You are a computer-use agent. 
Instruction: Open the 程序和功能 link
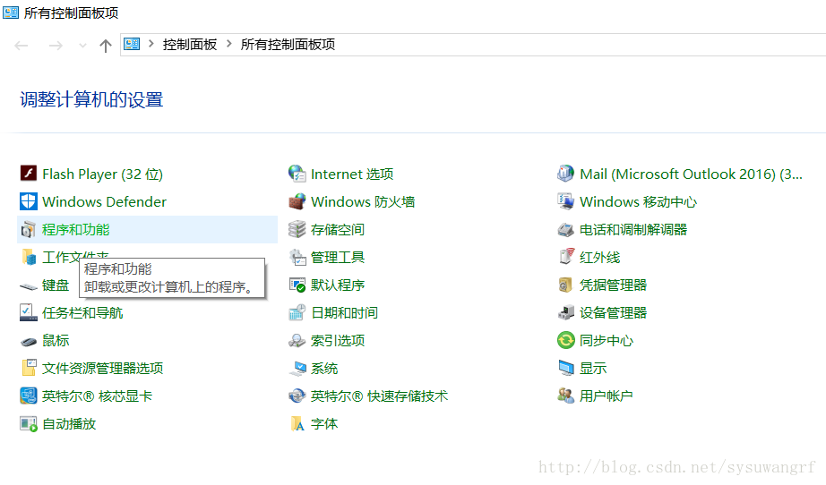pyautogui.click(x=76, y=229)
